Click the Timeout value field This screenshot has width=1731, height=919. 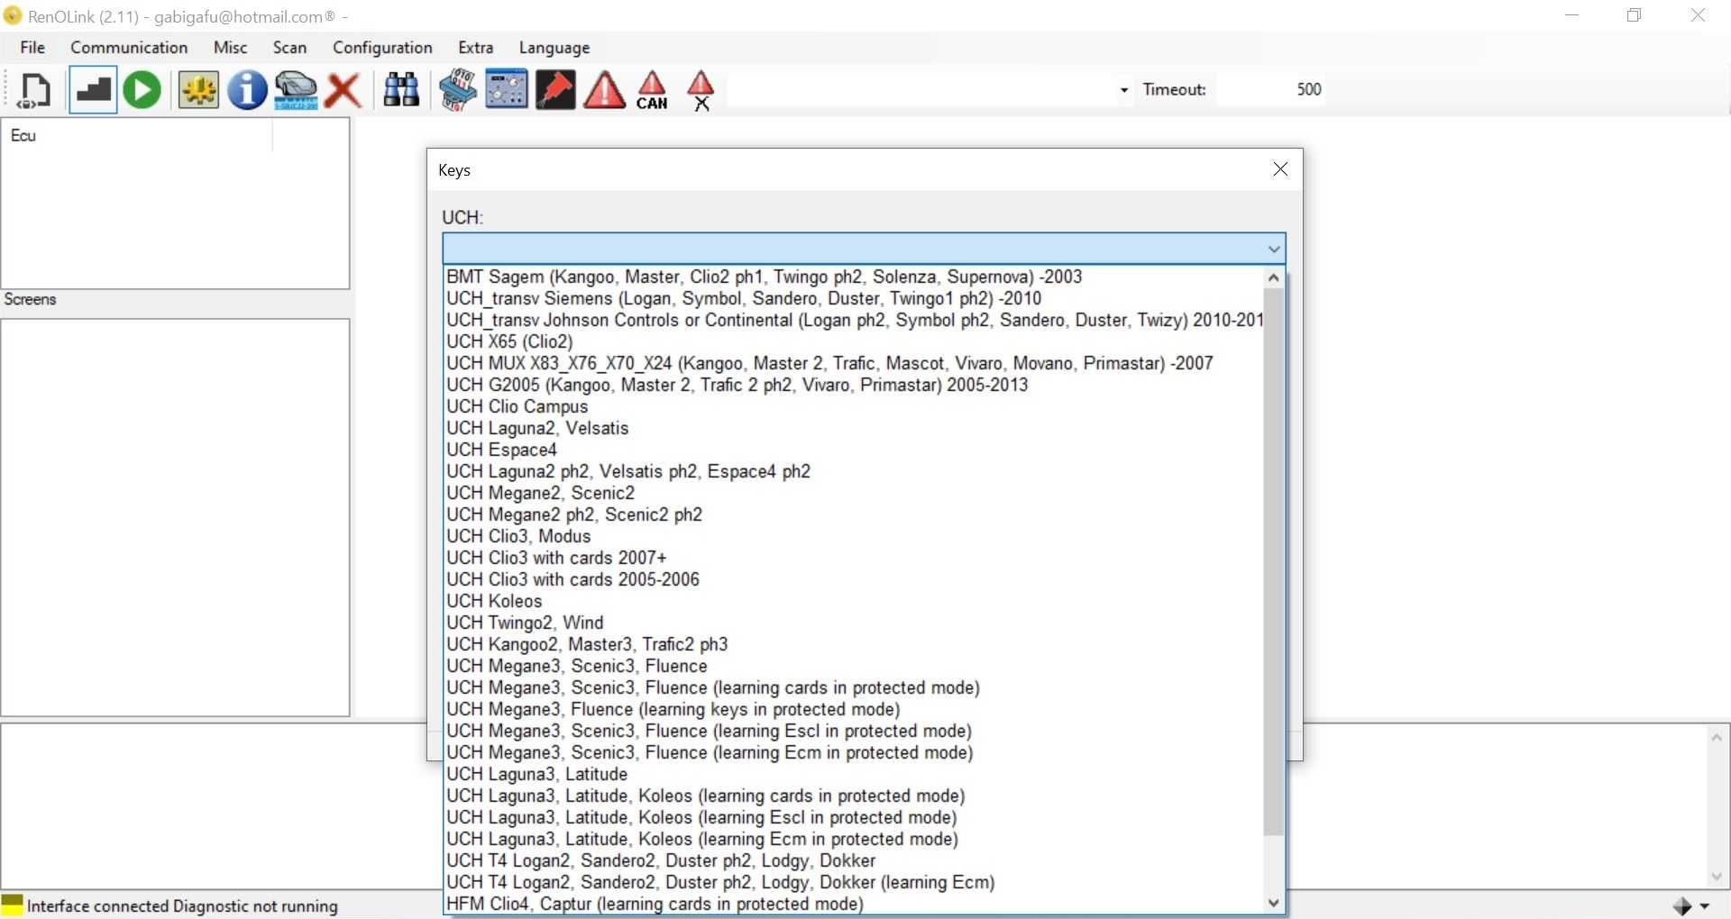(x=1270, y=89)
